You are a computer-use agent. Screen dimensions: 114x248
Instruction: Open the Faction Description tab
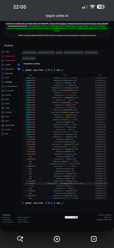30,52
